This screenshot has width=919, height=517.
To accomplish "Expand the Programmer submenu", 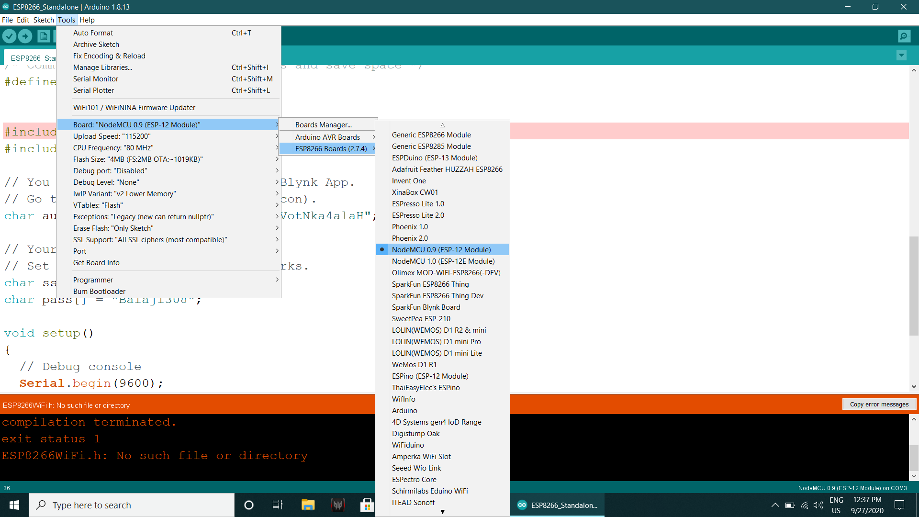I will pyautogui.click(x=168, y=280).
